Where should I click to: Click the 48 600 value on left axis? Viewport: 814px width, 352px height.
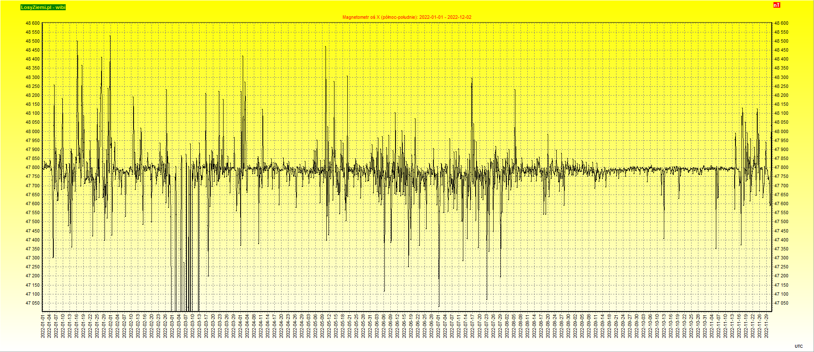click(x=33, y=23)
